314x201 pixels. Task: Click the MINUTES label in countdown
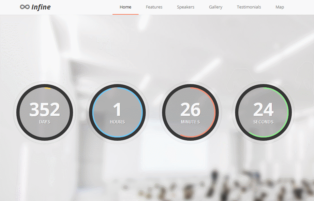pyautogui.click(x=190, y=122)
